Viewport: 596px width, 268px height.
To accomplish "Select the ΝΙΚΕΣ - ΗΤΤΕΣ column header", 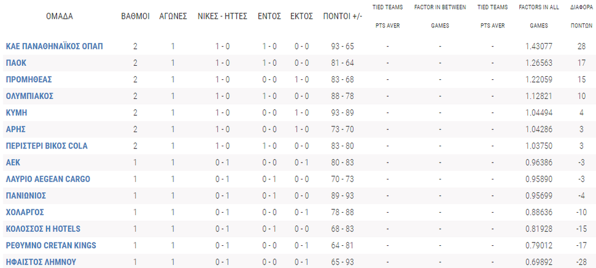I will (x=222, y=16).
